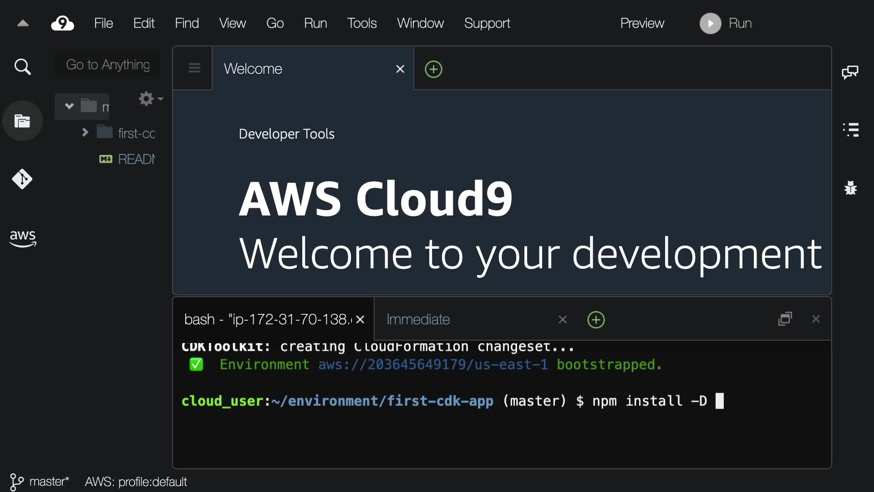Open the Outline panel on right sidebar
Viewport: 874px width, 492px height.
[x=850, y=130]
